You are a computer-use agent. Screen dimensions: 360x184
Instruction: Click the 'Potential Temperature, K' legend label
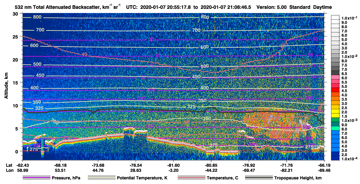point(142,178)
